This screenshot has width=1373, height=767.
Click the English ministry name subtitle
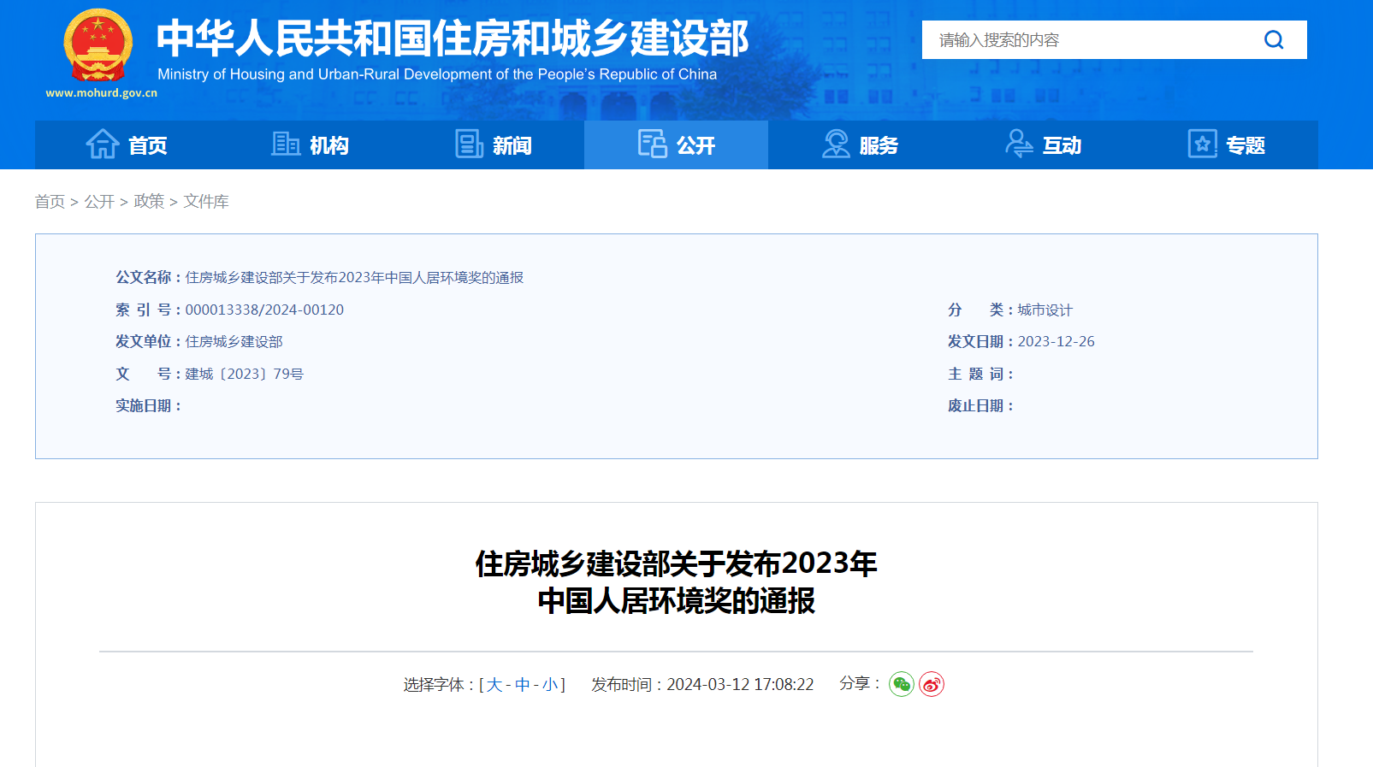pyautogui.click(x=437, y=74)
